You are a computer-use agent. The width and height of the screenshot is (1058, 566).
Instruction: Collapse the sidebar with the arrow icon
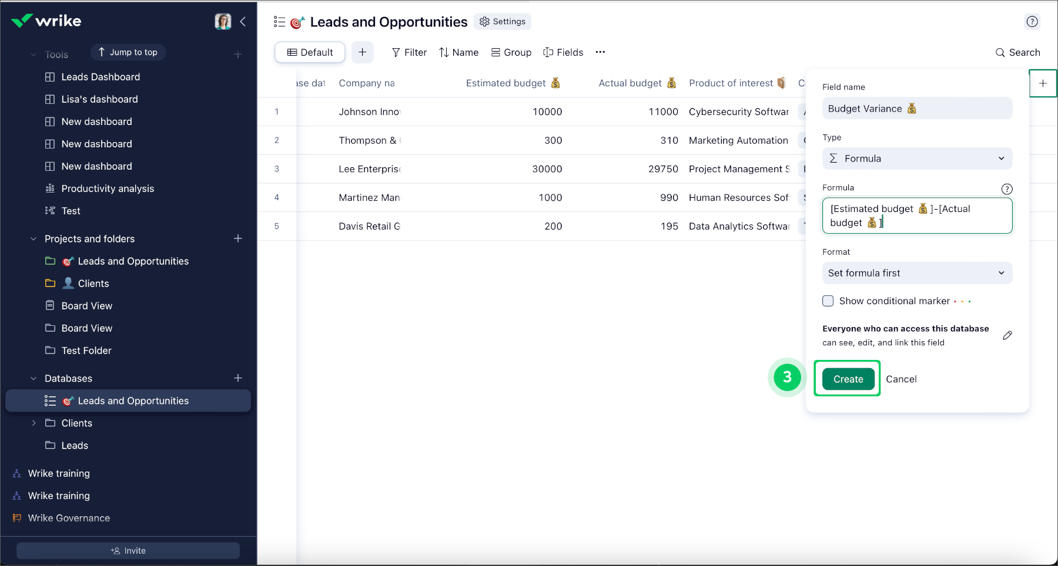(x=243, y=22)
